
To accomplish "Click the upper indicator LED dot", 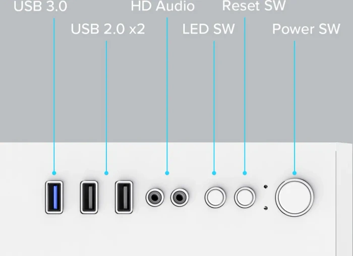I will tap(266, 187).
